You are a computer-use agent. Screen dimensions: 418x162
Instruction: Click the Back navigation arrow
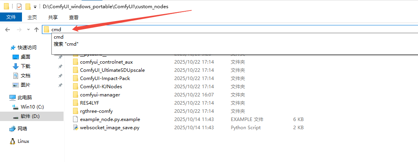point(7,30)
